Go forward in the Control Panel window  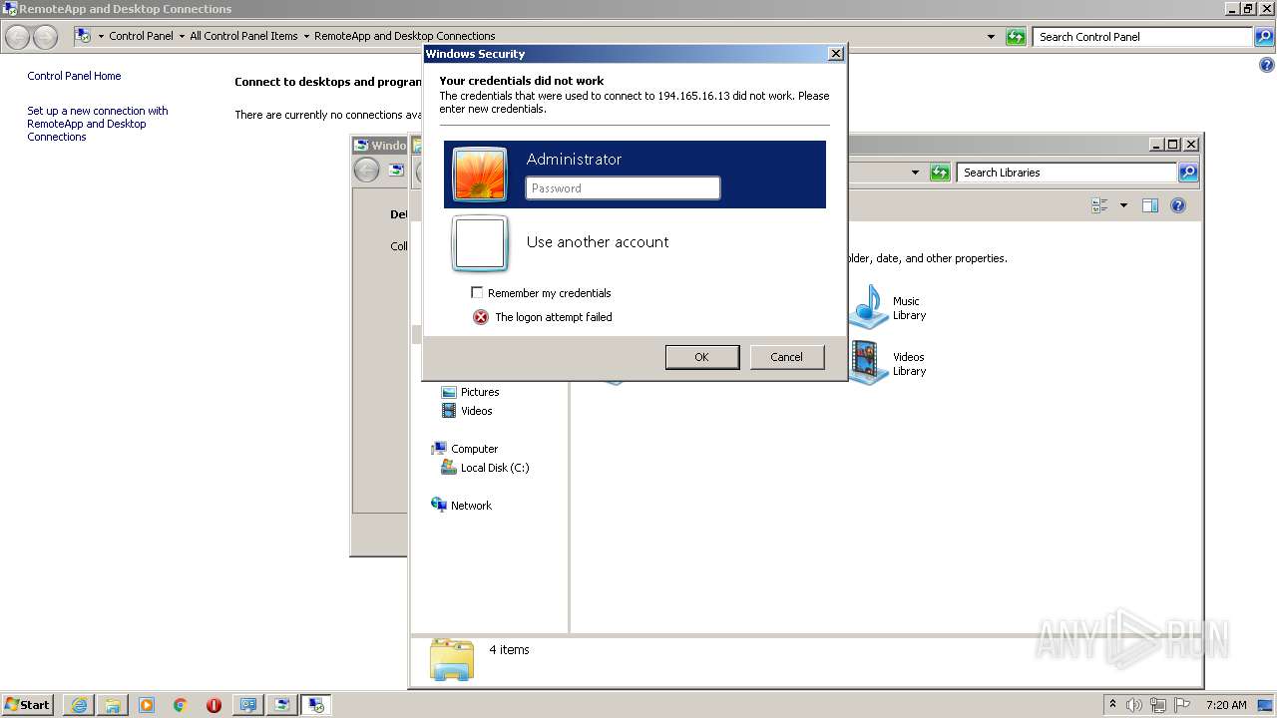click(45, 37)
